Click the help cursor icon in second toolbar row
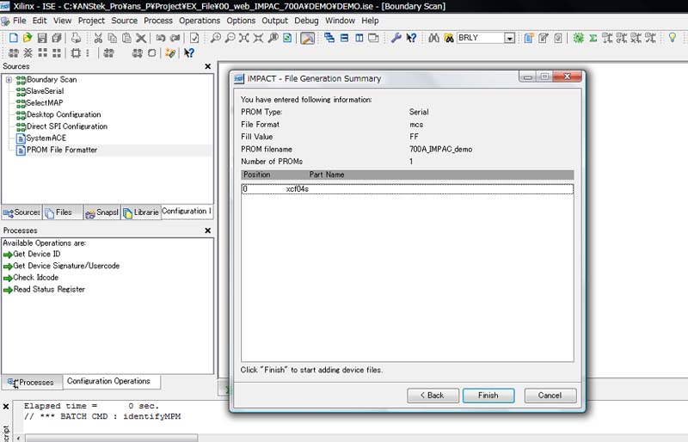 [x=189, y=53]
